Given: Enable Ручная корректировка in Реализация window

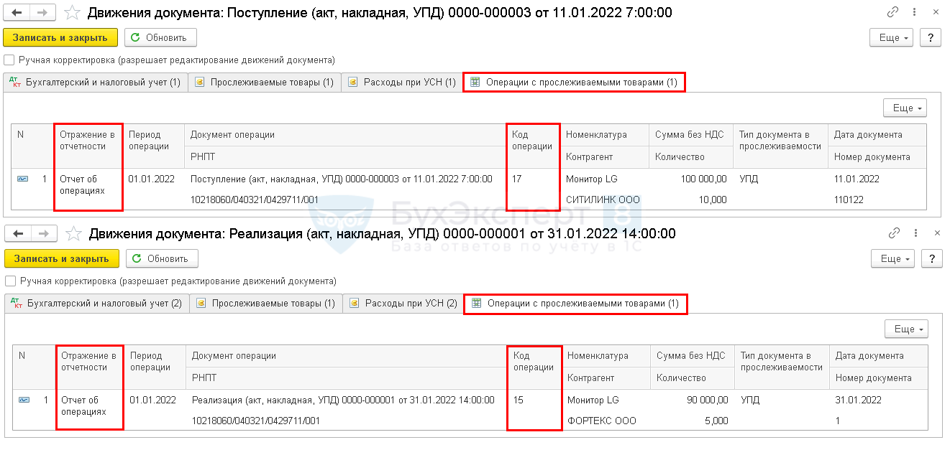Looking at the screenshot, I should pyautogui.click(x=10, y=281).
